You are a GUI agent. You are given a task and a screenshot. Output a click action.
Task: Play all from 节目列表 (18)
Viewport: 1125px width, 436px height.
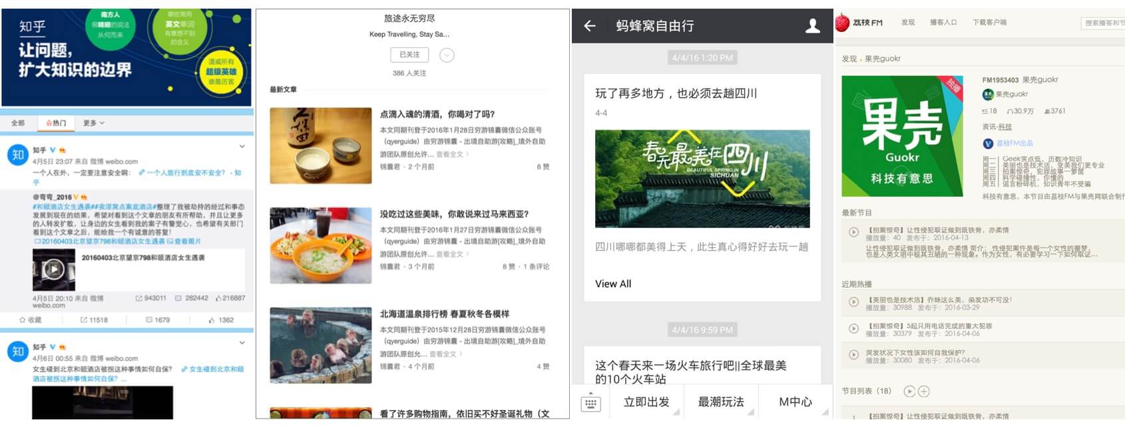pos(909,391)
